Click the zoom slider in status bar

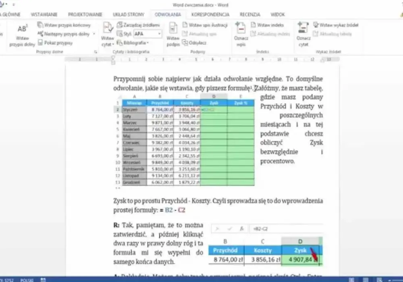pos(397,280)
